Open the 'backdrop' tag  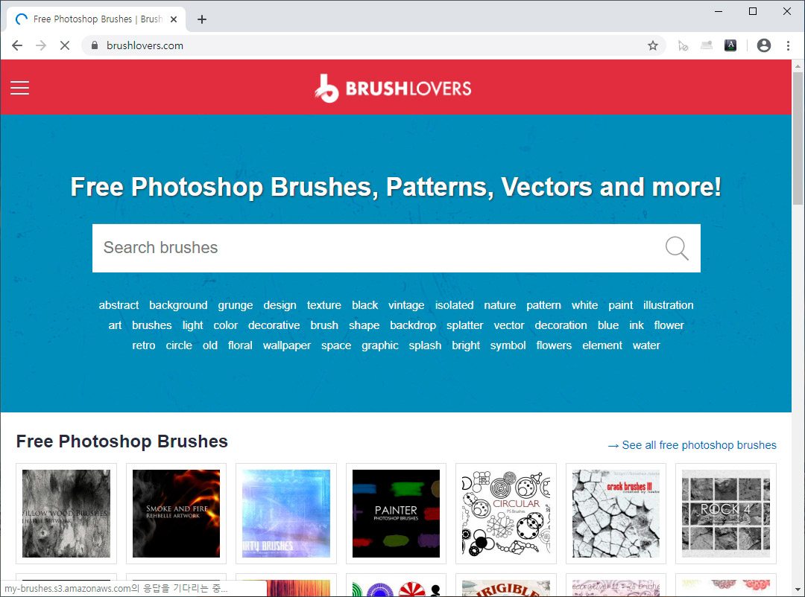(413, 325)
